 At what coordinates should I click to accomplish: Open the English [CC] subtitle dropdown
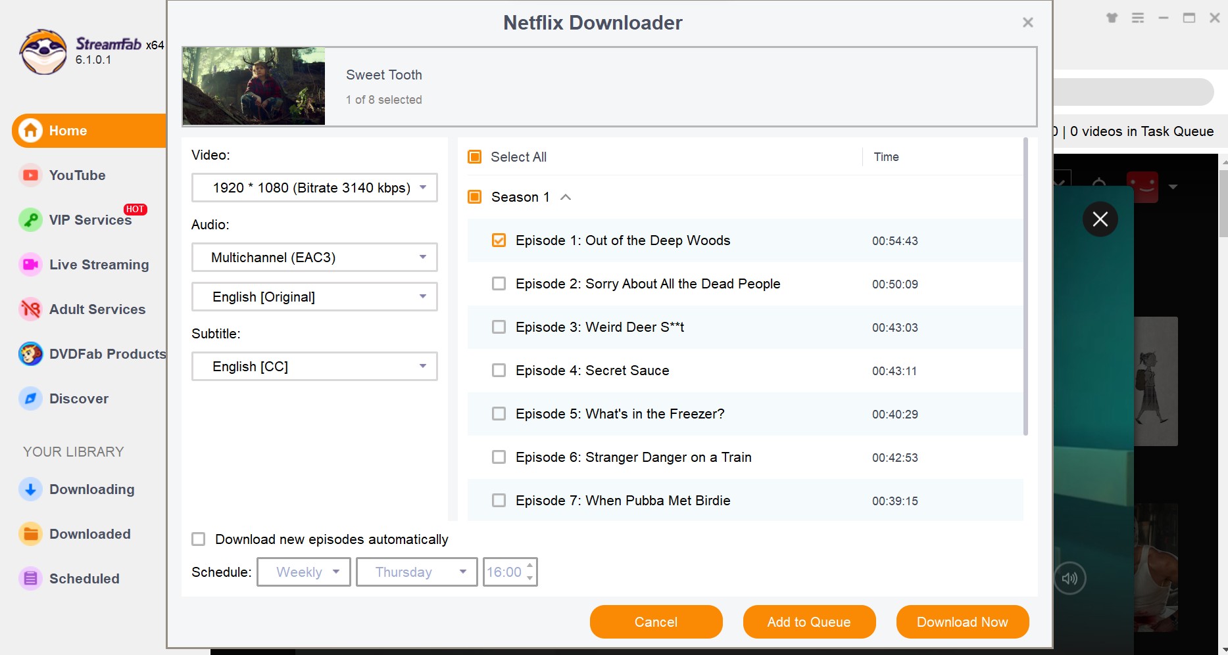[x=314, y=367]
